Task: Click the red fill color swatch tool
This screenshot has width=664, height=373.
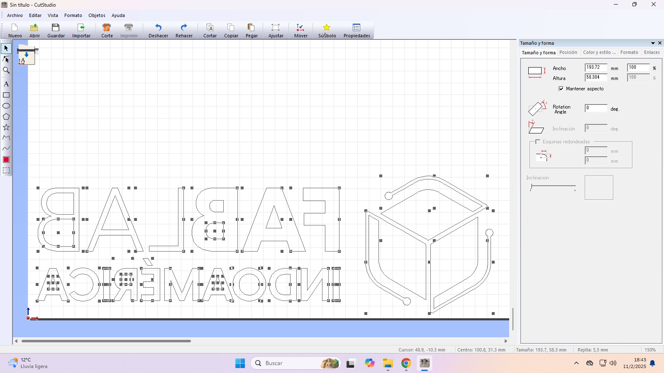Action: click(x=6, y=160)
